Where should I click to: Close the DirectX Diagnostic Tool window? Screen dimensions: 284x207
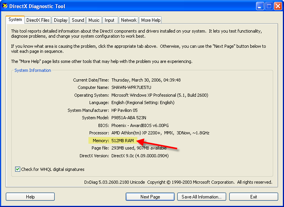pyautogui.click(x=278, y=6)
